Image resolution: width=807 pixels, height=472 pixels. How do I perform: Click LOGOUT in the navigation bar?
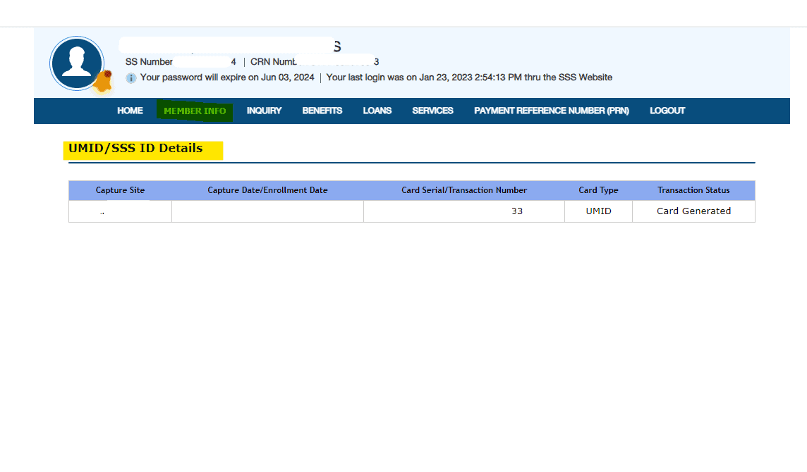click(x=667, y=111)
